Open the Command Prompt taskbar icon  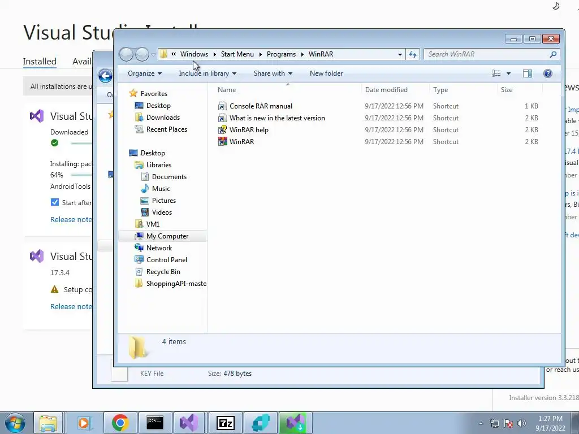pyautogui.click(x=155, y=423)
